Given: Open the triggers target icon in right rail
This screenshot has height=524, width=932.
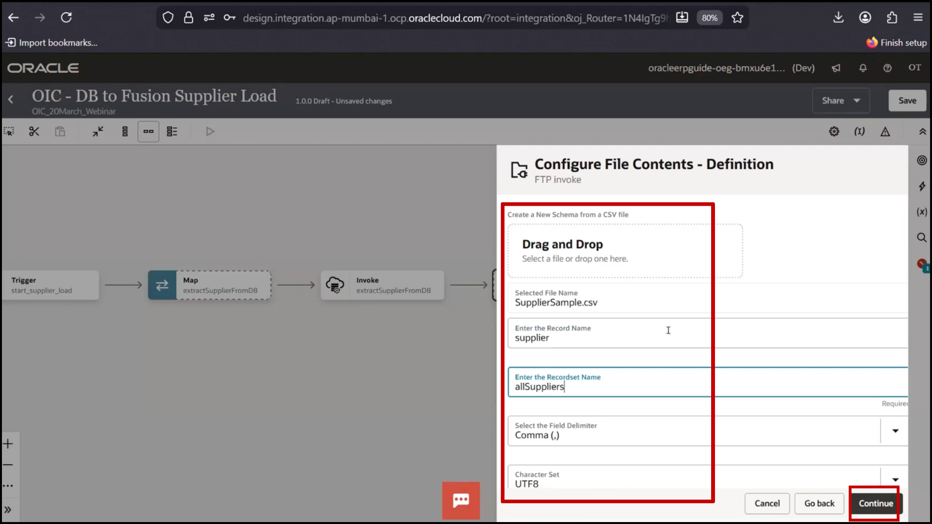Looking at the screenshot, I should pos(922,160).
